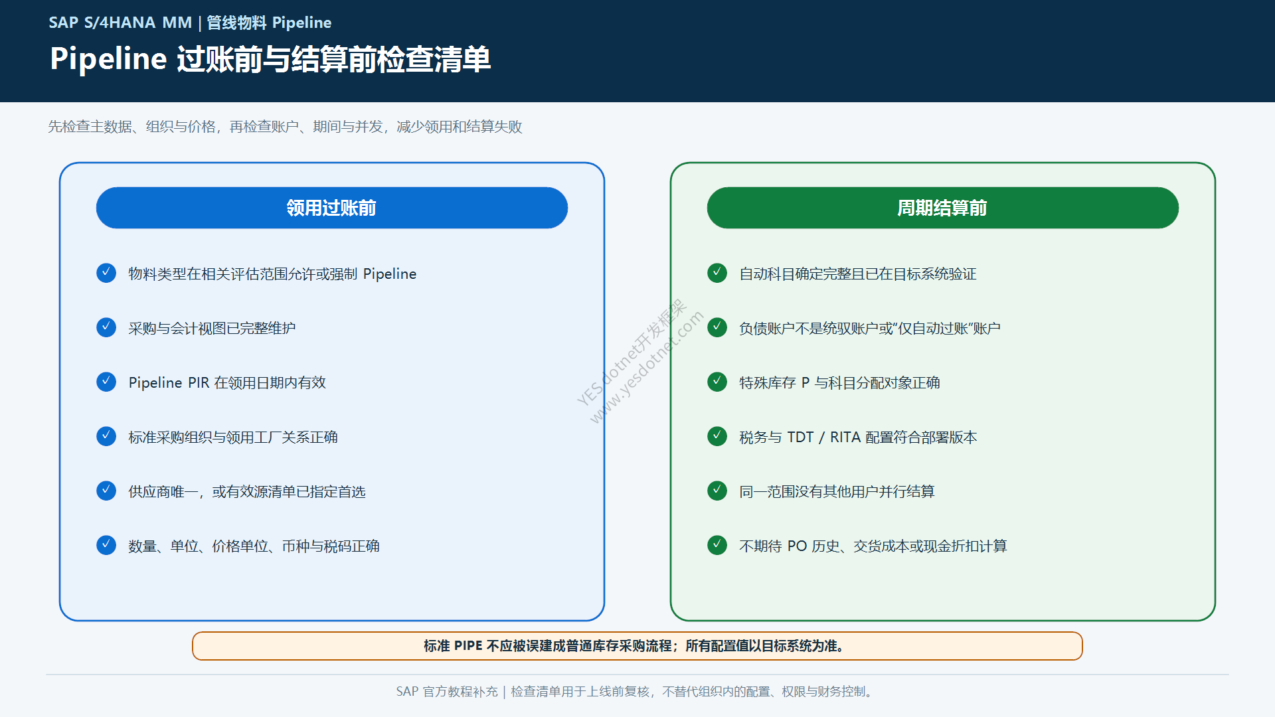The image size is (1275, 717).
Task: Click the blue checkmark beside 标准采购组织与领用工厂关系正确
Action: (106, 436)
